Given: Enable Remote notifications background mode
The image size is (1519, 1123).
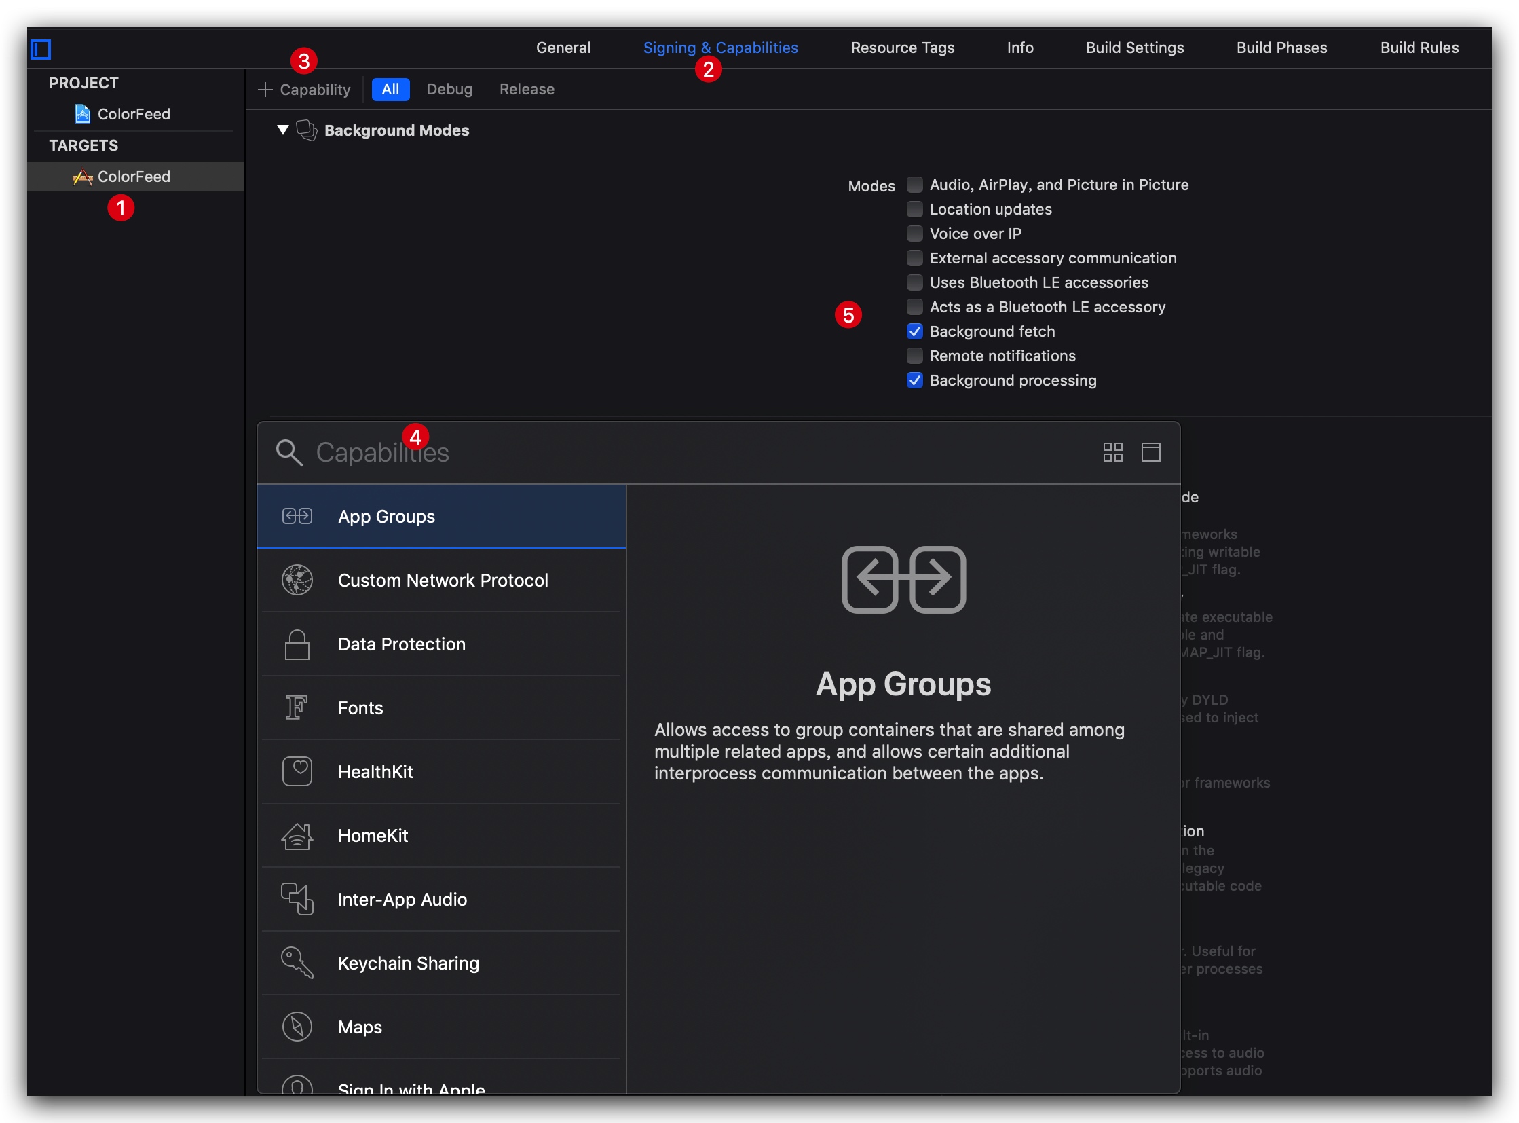Looking at the screenshot, I should coord(915,356).
